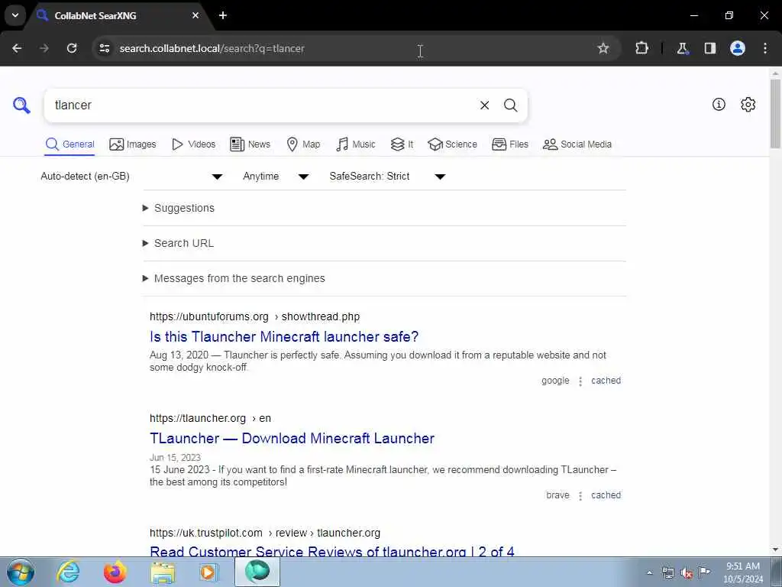The image size is (782, 587).
Task: Open Chrome Labs flask icon
Action: 682,48
